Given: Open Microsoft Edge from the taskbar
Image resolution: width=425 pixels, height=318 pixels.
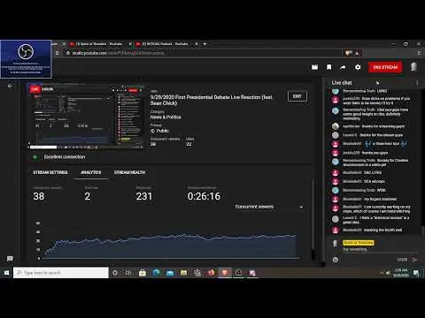Looking at the screenshot, I should (156, 273).
